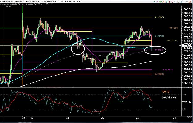Click 1558.50 on the price axis

click(x=187, y=83)
